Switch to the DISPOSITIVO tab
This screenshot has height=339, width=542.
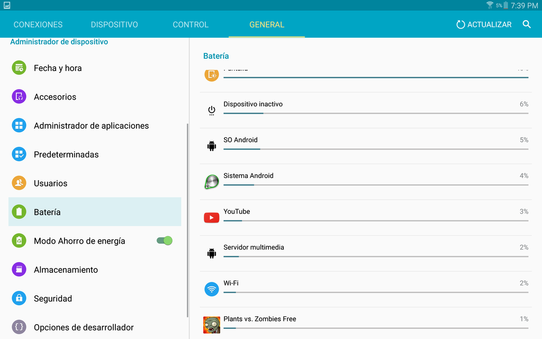[x=114, y=25]
